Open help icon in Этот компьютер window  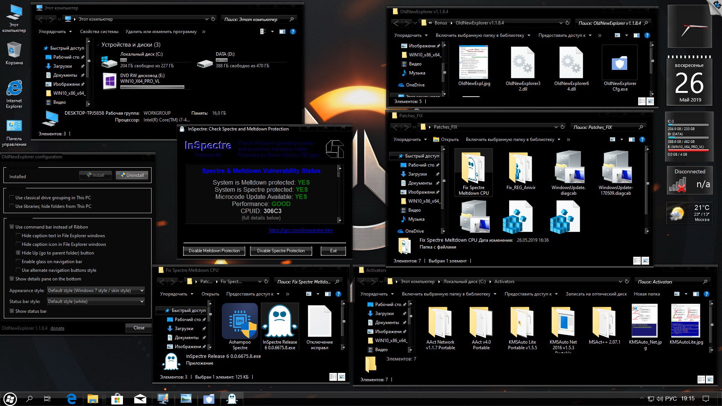[293, 32]
